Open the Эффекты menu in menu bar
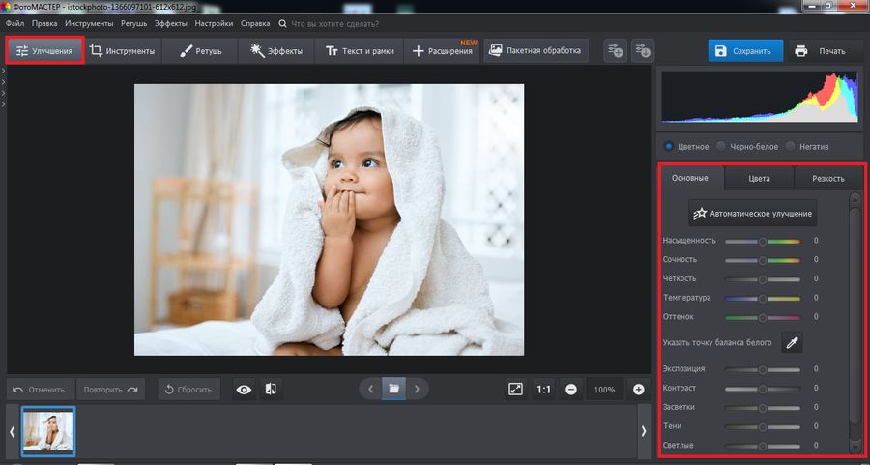Viewport: 870px width, 465px height. [x=171, y=24]
